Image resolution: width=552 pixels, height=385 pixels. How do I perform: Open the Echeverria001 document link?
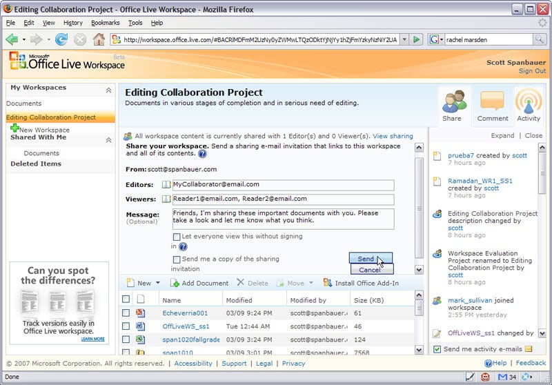185,313
